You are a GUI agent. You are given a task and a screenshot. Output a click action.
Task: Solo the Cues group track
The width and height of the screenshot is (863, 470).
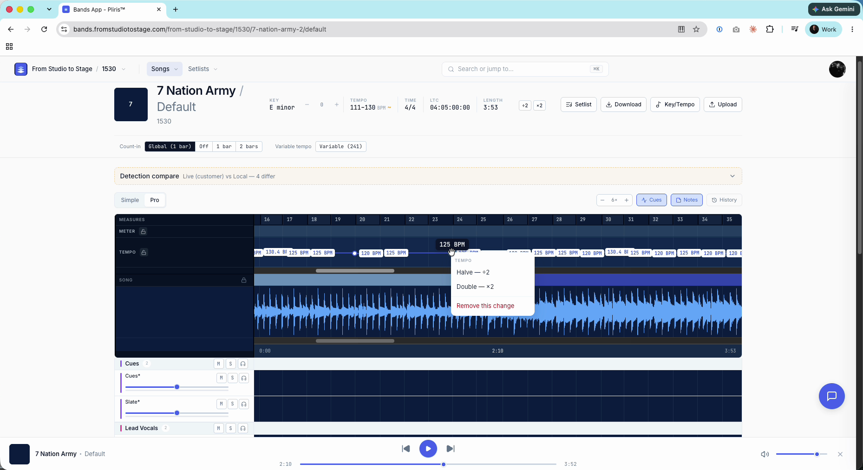[x=231, y=364]
